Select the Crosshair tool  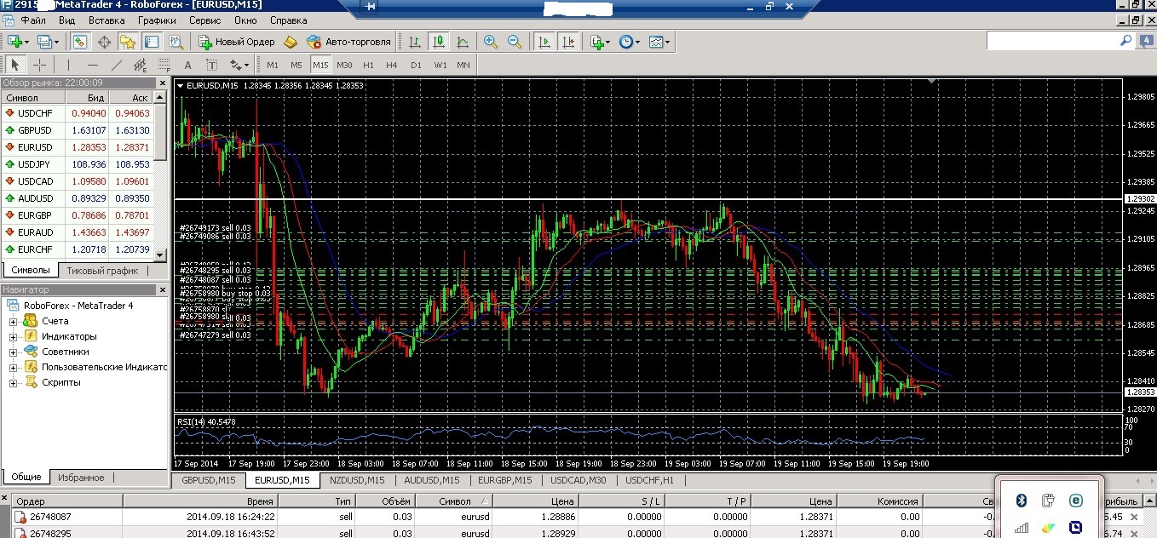click(x=39, y=65)
